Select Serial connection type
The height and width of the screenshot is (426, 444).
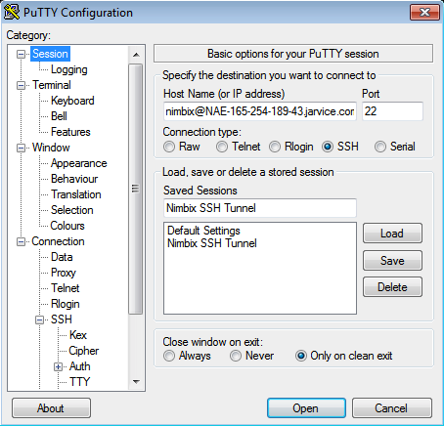pyautogui.click(x=380, y=147)
